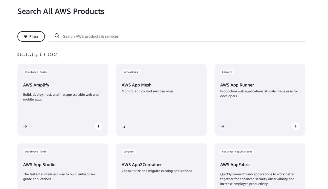
Task: Open the Filter button
Action: [31, 36]
